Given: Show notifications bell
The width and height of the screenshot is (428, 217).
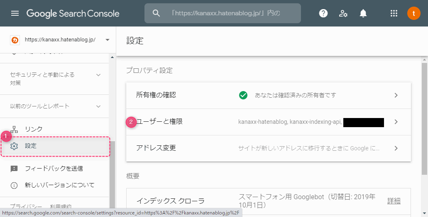Looking at the screenshot, I should 363,13.
